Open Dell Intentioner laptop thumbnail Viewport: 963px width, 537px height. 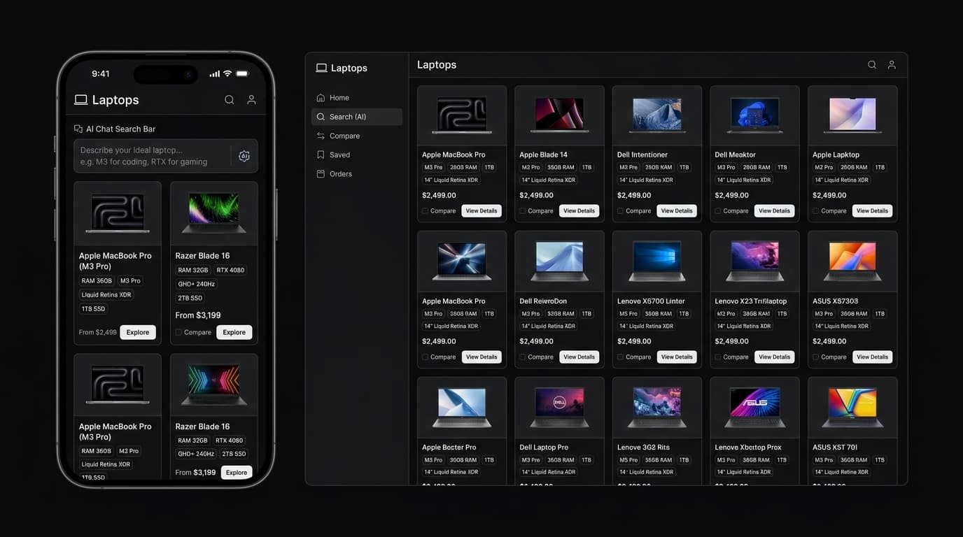[657, 115]
